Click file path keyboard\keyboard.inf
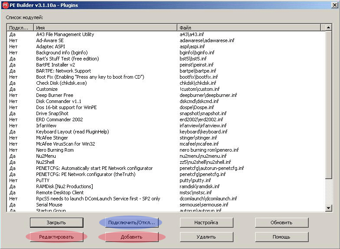The height and width of the screenshot is (249, 340). [203, 132]
